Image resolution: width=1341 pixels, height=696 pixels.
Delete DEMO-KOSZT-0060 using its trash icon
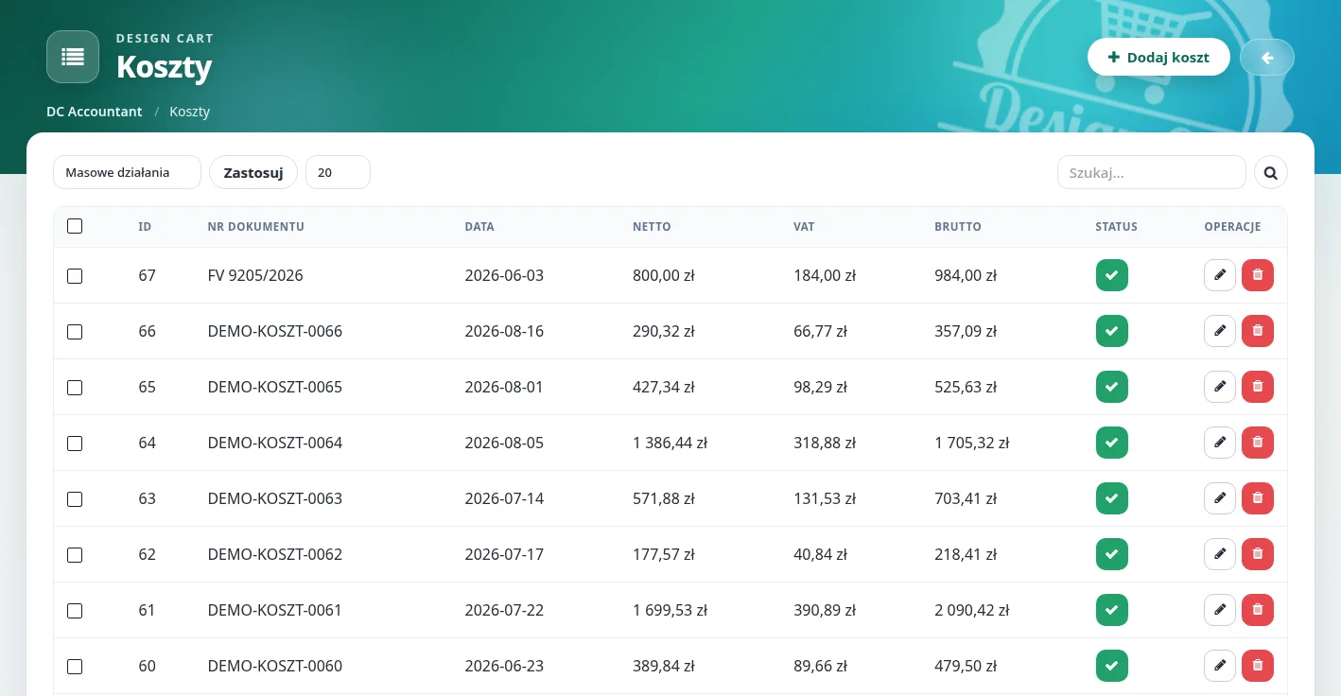click(1258, 666)
